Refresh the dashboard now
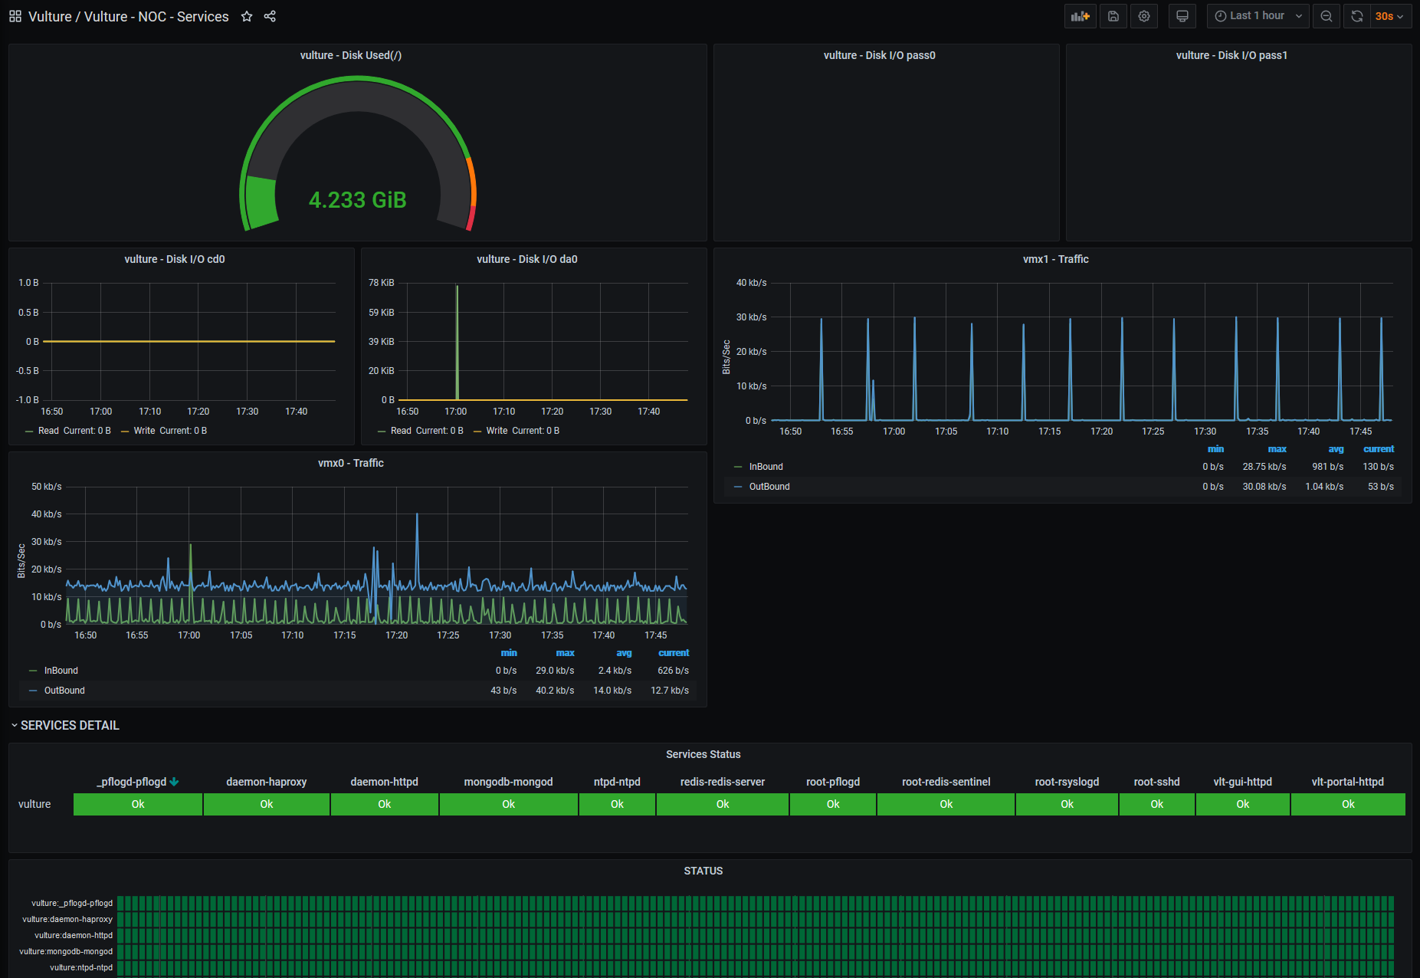1420x978 pixels. click(x=1356, y=16)
